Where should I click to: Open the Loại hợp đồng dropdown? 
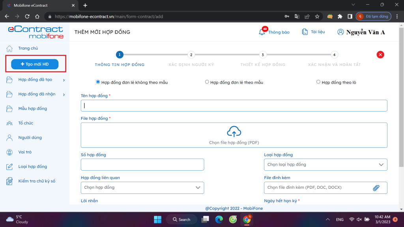coord(325,164)
